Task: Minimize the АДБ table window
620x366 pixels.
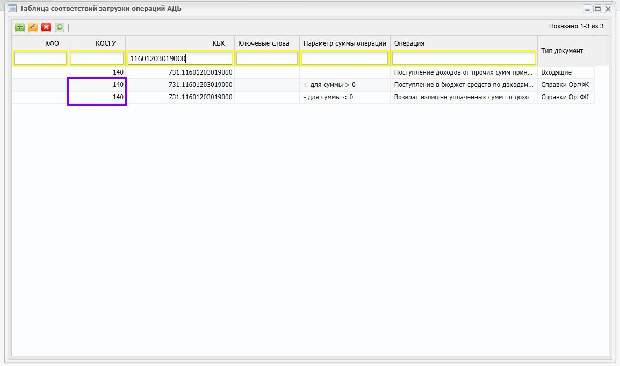Action: [x=588, y=9]
